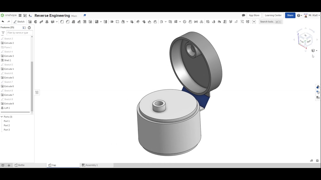The width and height of the screenshot is (321, 180).
Task: Select the Hole tool
Action: coord(91,22)
